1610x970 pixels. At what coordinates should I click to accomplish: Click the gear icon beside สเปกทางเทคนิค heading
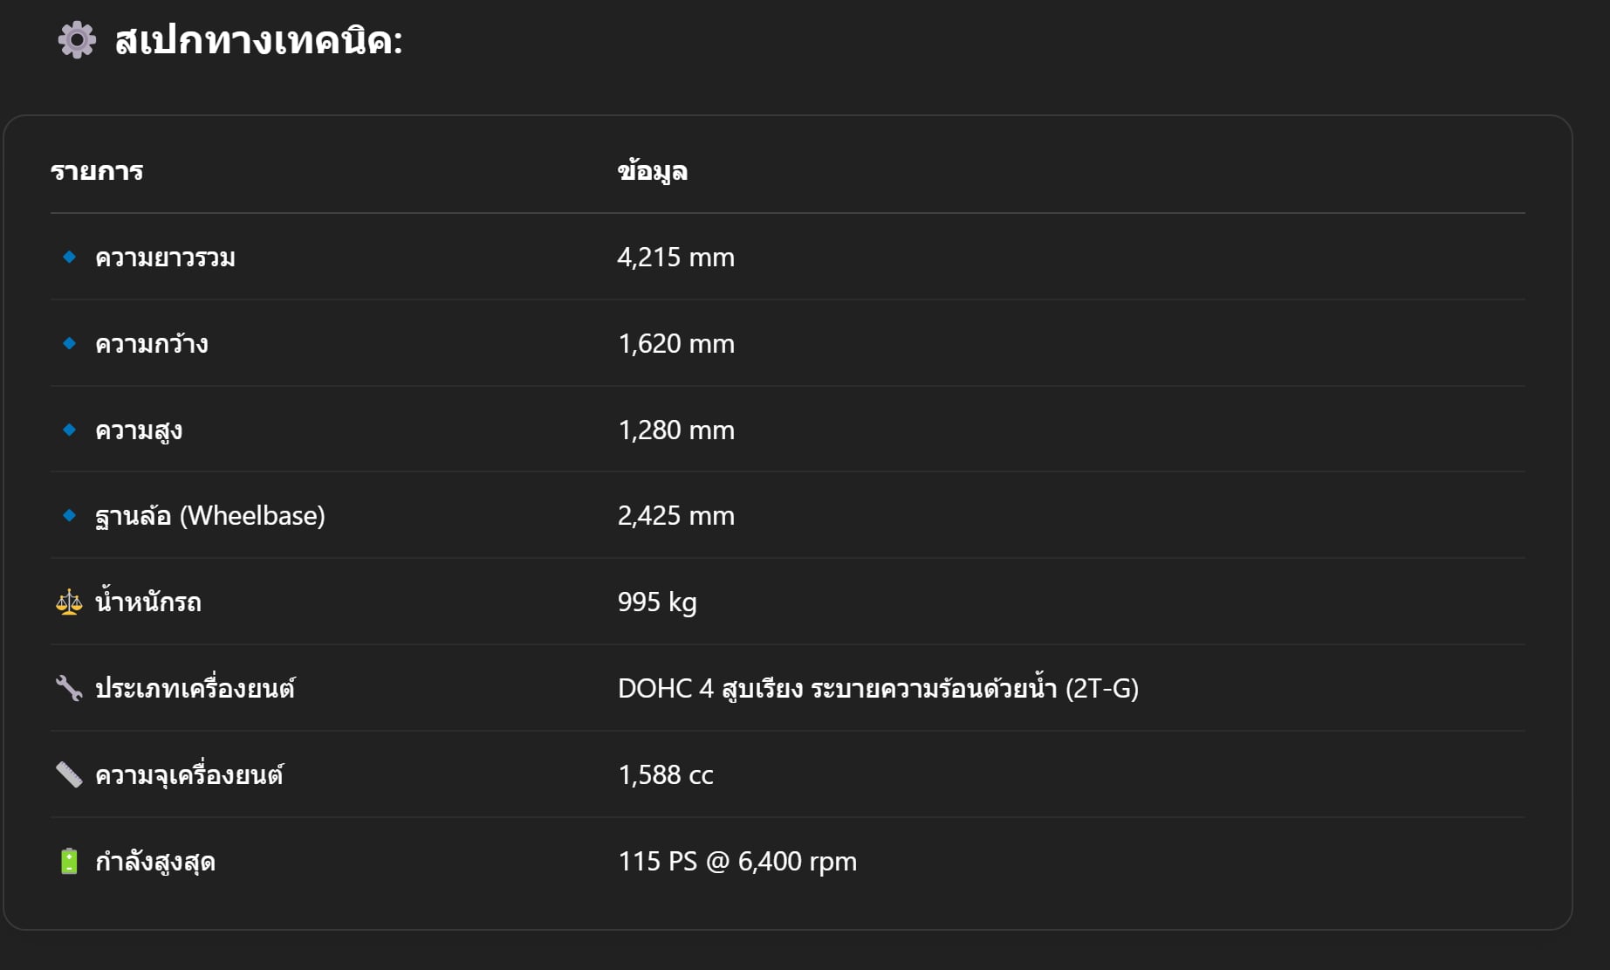click(77, 40)
